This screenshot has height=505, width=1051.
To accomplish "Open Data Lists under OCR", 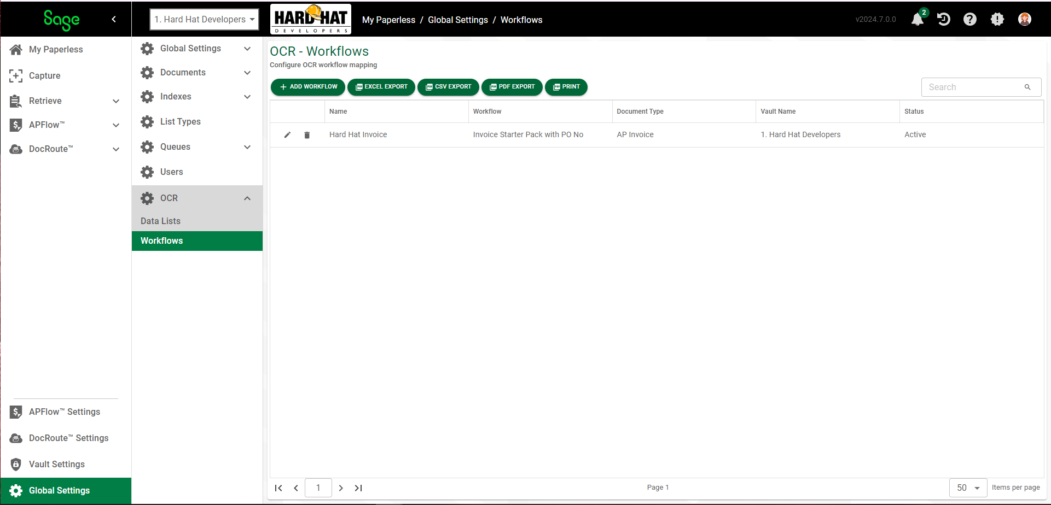I will (197, 221).
